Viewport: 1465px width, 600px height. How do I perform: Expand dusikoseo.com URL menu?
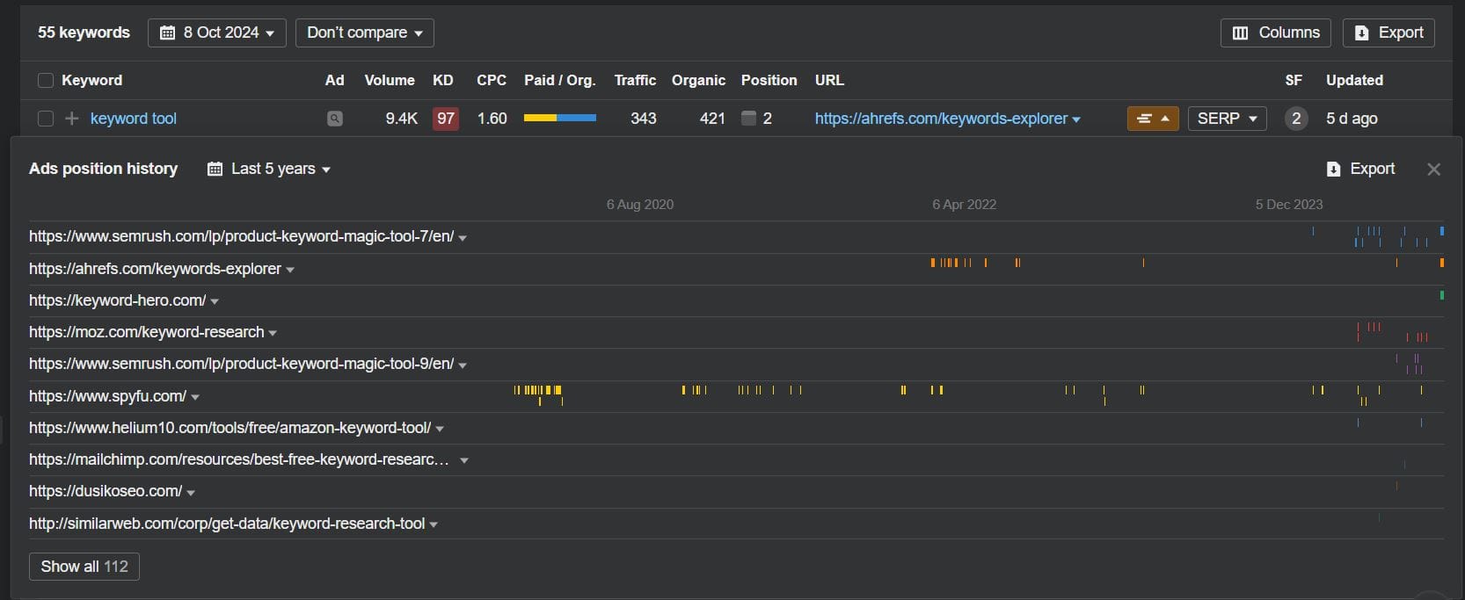click(x=191, y=493)
